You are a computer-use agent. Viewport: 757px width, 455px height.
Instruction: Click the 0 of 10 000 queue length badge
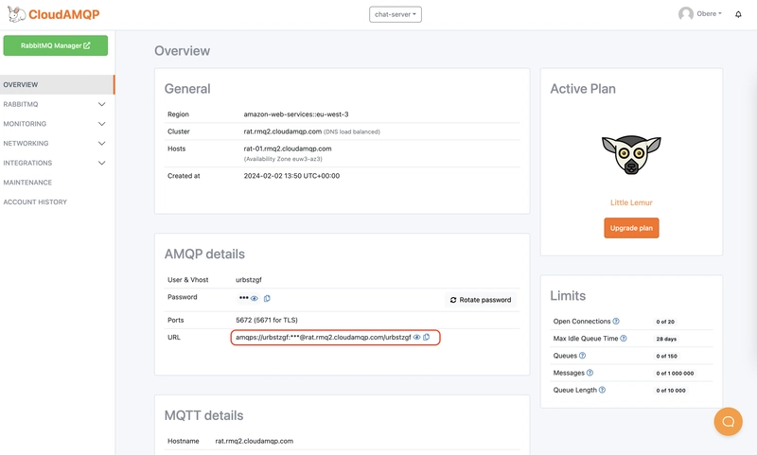click(x=671, y=391)
